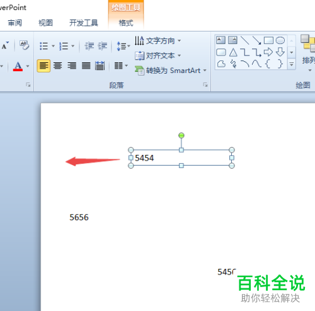
Task: Select the scribble shape tool
Action: [x=233, y=64]
